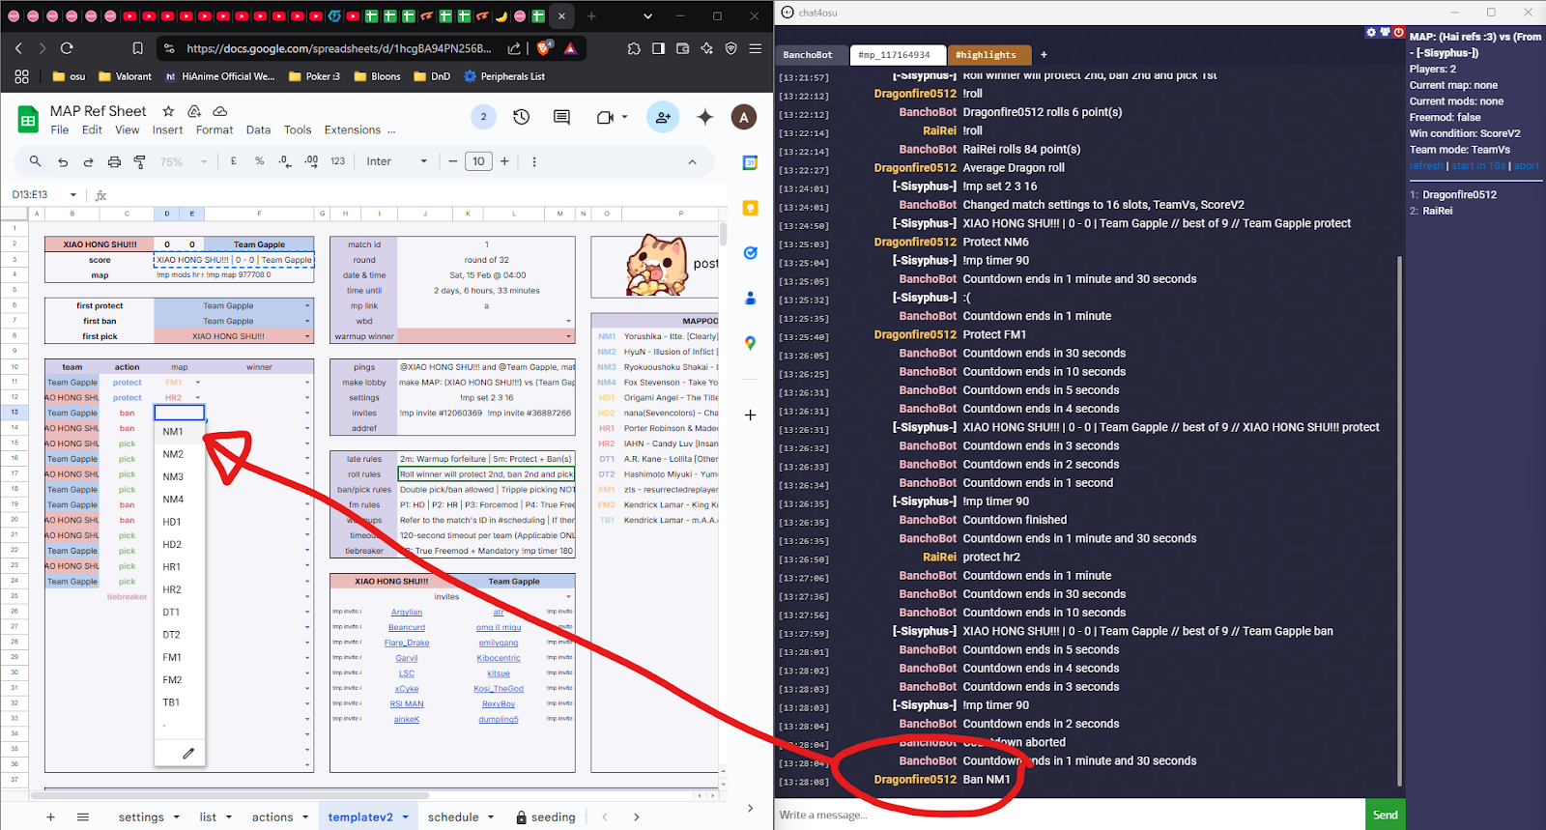
Task: Click the Write a message input field
Action: [x=1069, y=815]
